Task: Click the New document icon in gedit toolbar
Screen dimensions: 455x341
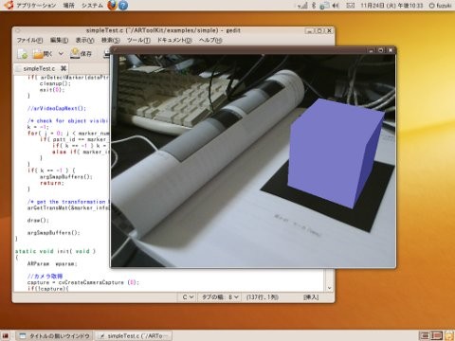Action: click(x=23, y=54)
